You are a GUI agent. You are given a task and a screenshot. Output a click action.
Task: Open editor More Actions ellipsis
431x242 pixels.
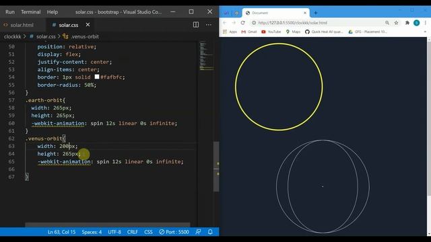click(209, 25)
